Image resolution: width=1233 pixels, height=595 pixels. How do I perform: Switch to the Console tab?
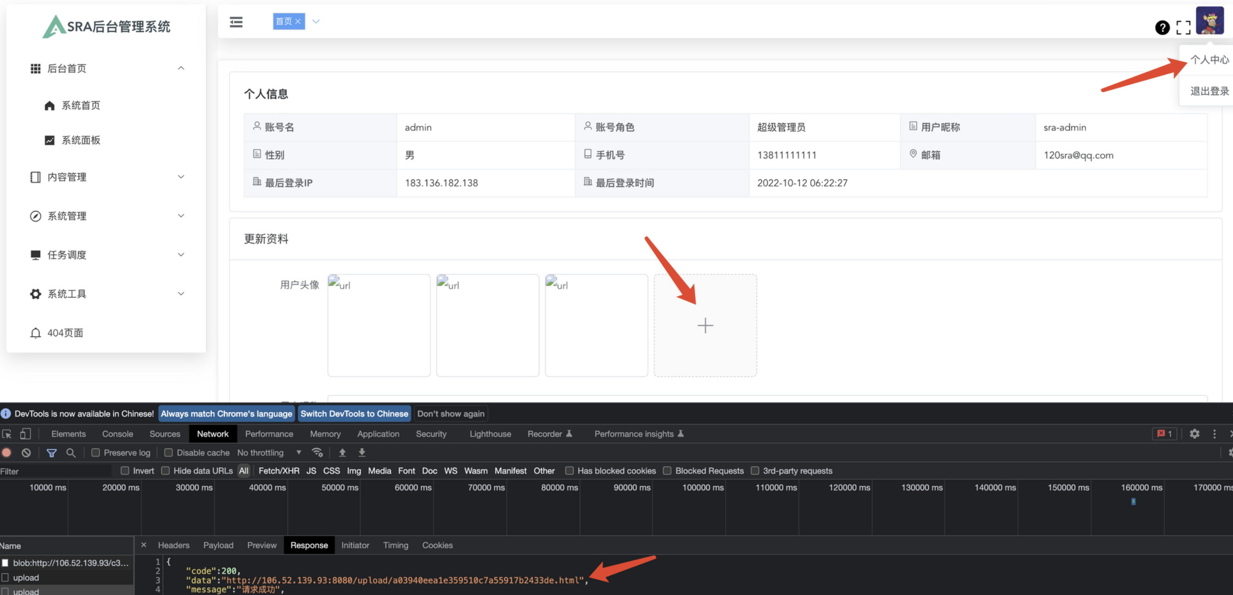tap(118, 434)
